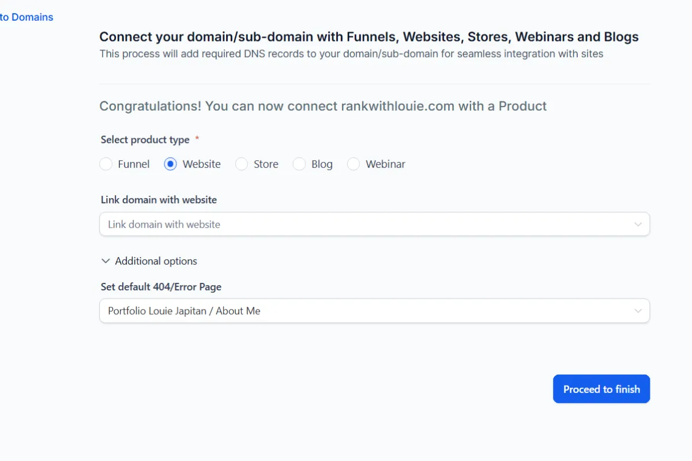Click chevron arrow in Link domain field
Viewport: 692px width, 461px height.
(638, 224)
